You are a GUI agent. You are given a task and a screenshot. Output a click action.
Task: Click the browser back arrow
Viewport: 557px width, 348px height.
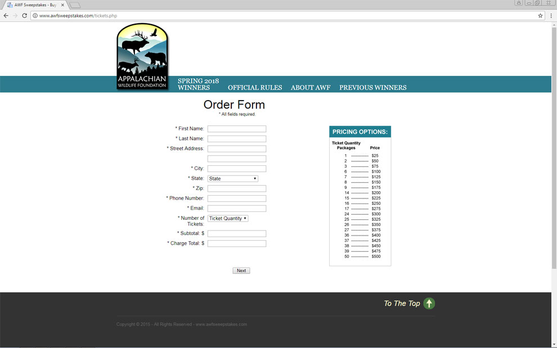tap(6, 16)
